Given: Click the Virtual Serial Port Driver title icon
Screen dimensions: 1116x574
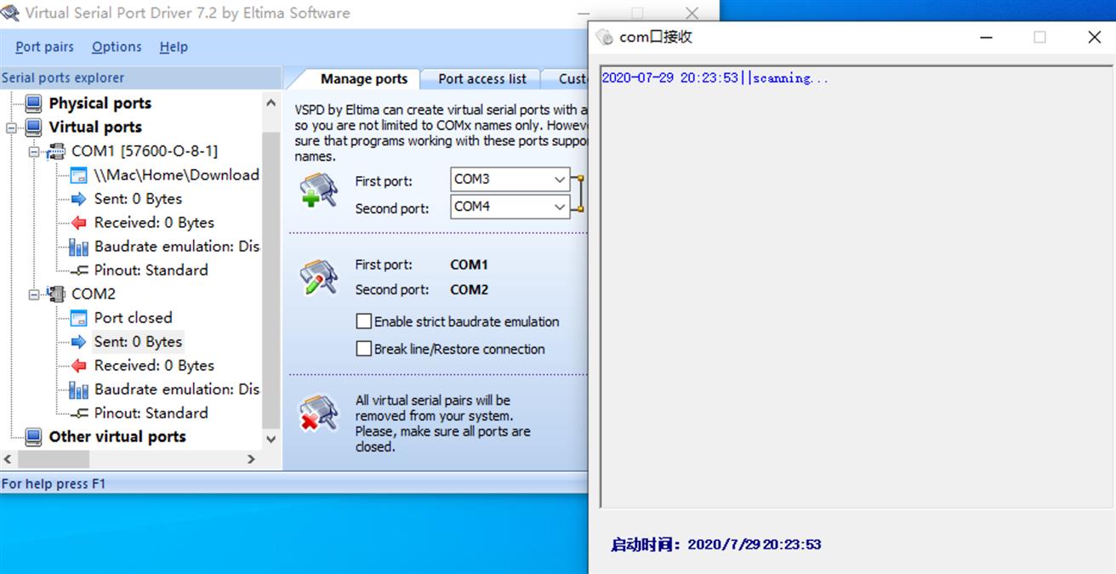Looking at the screenshot, I should point(10,13).
